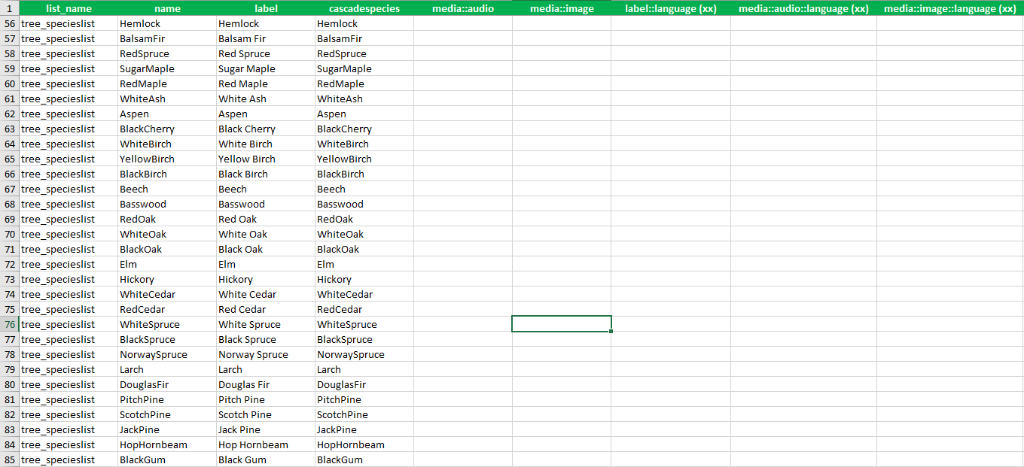Select the WhiteOak name cell
The image size is (1024, 467).
click(167, 234)
